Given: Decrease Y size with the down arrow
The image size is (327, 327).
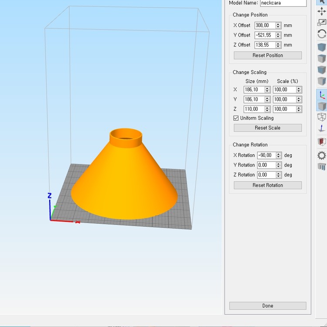Looking at the screenshot, I should pos(267,101).
